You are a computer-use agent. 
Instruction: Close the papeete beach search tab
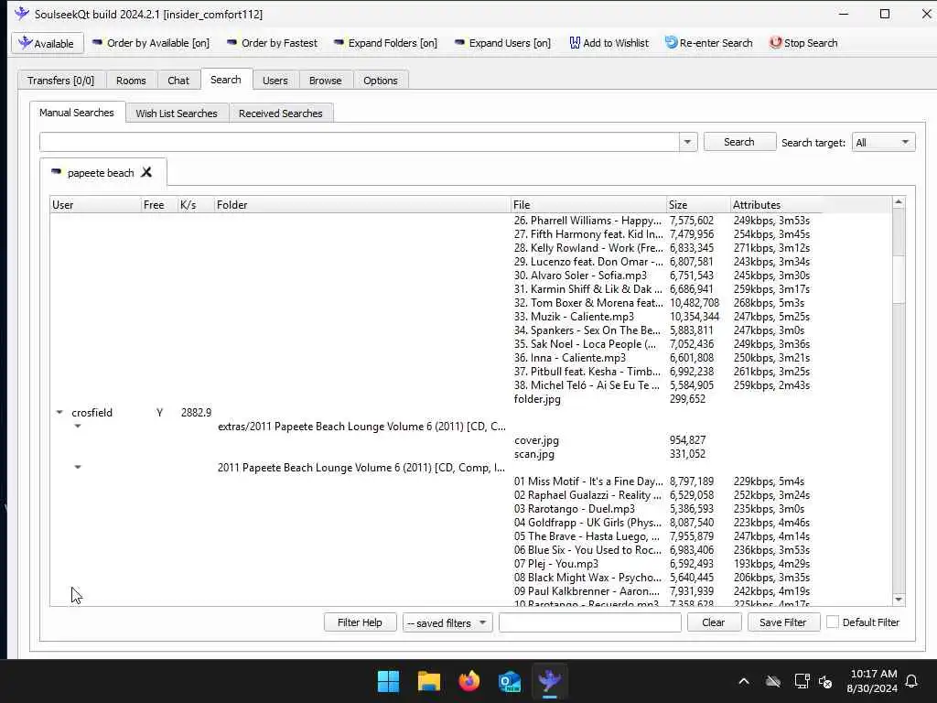[146, 172]
